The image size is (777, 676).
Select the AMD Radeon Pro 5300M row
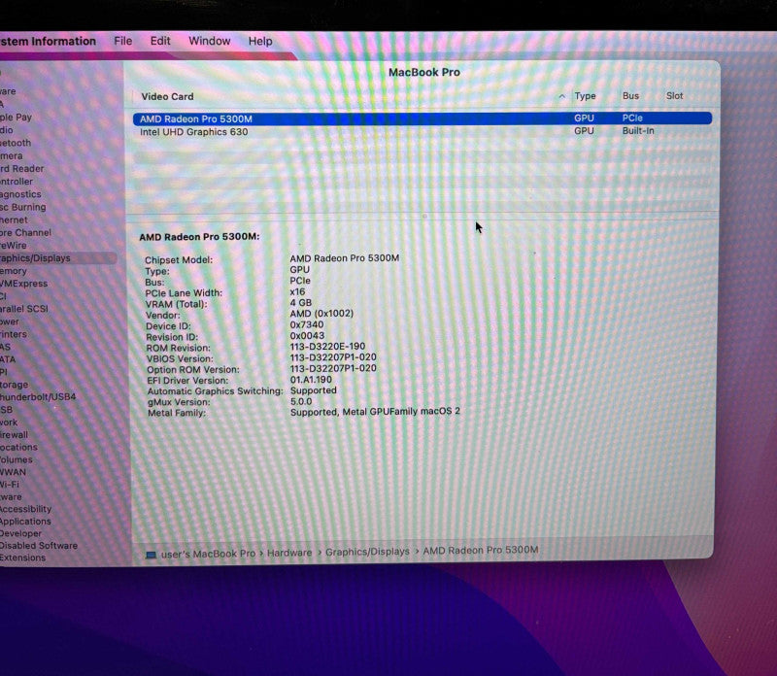pyautogui.click(x=422, y=118)
